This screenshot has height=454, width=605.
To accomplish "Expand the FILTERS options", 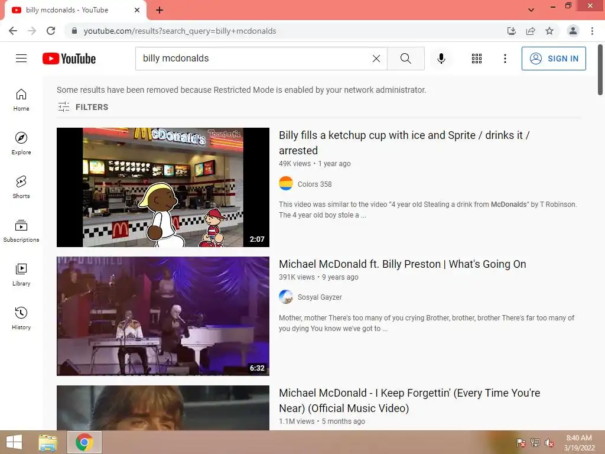I will 83,107.
